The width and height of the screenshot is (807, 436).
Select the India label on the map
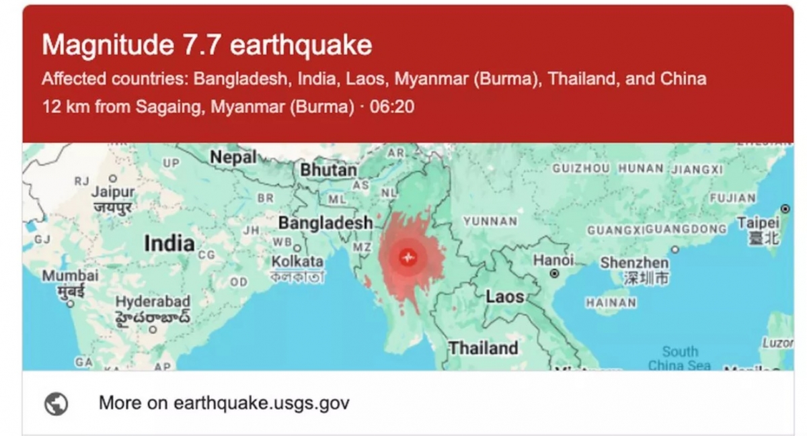(170, 244)
